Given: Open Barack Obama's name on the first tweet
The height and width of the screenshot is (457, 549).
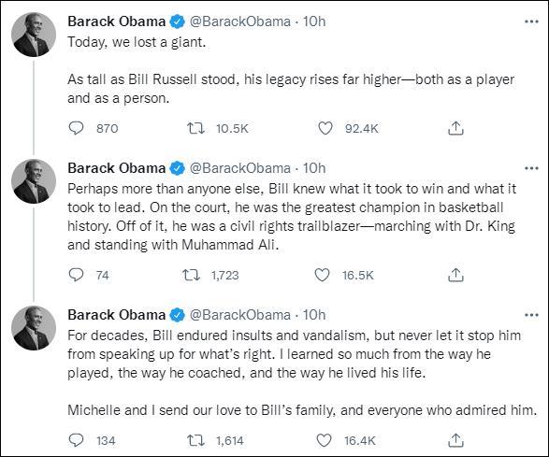Looking at the screenshot, I should (x=116, y=21).
